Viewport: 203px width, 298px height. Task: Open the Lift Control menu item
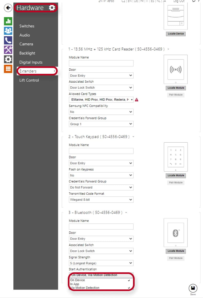(29, 80)
